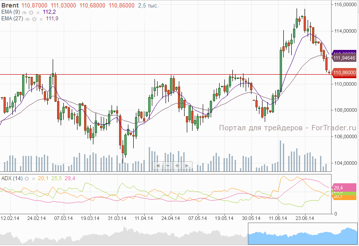Zoom in the chart with the plus button
Screen dimensions: 359x246
tap(177, 166)
